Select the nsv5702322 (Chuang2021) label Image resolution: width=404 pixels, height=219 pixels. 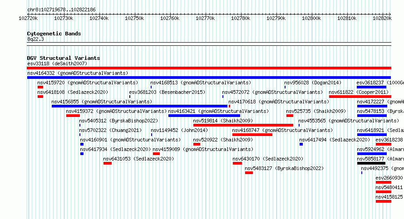111,130
